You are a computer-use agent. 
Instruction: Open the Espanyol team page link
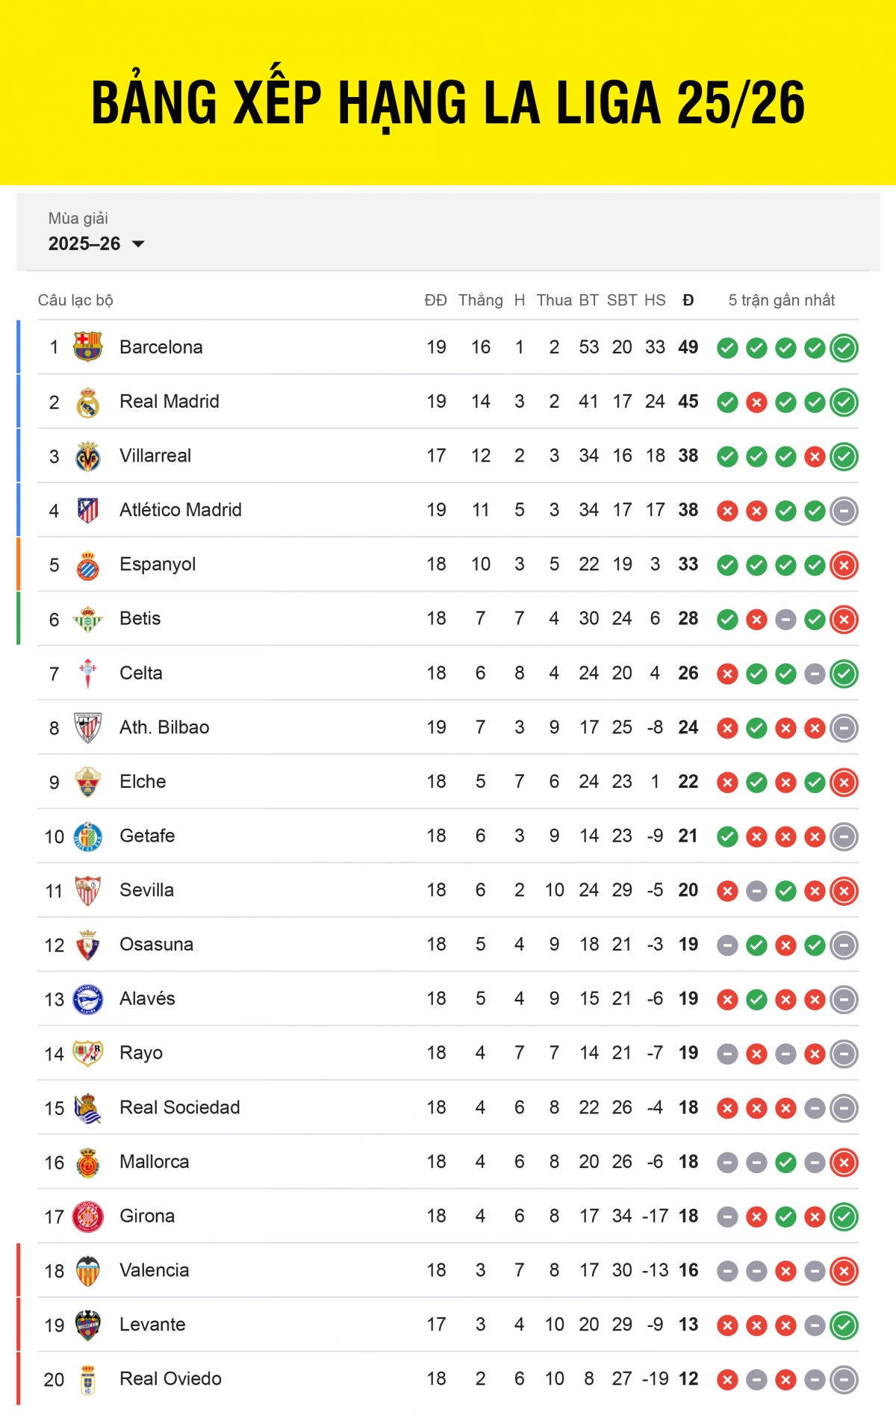coord(157,564)
